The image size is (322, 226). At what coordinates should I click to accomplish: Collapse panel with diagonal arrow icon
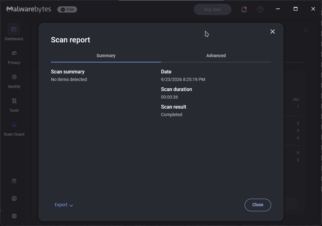click(x=306, y=29)
